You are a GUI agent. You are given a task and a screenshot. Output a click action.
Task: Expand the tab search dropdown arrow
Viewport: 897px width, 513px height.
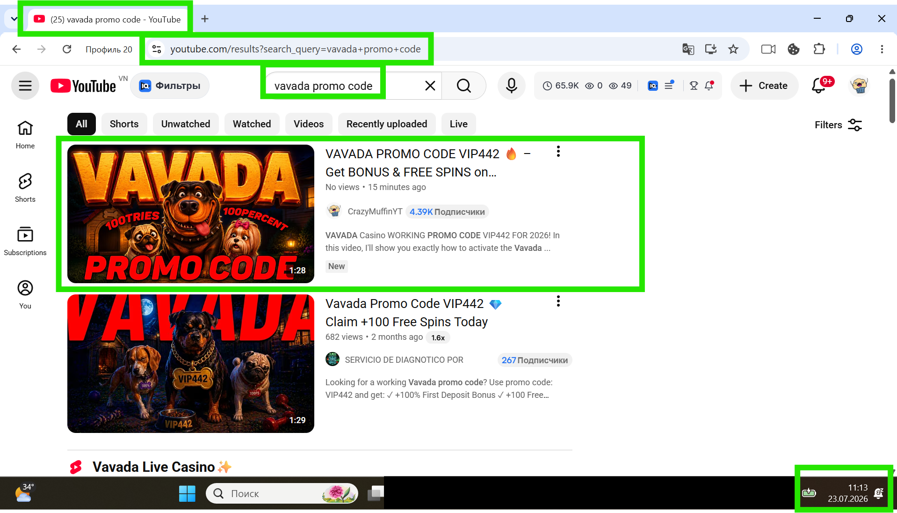point(14,19)
